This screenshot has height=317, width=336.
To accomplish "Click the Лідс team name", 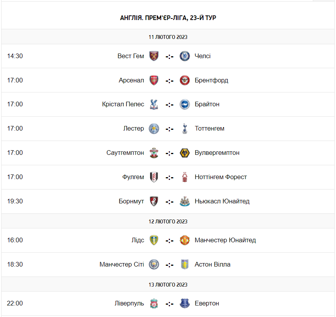I will coord(138,240).
